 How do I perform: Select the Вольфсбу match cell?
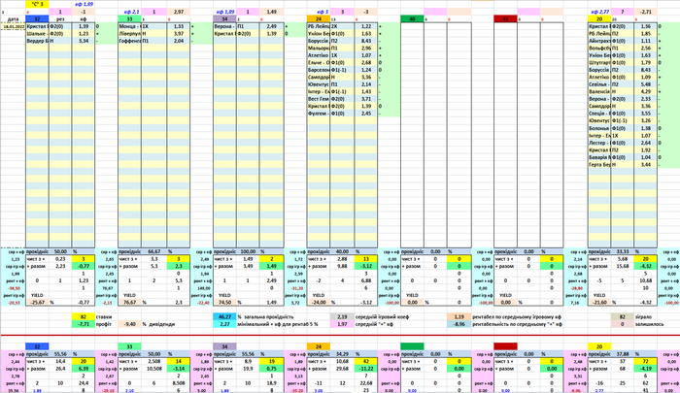point(599,49)
